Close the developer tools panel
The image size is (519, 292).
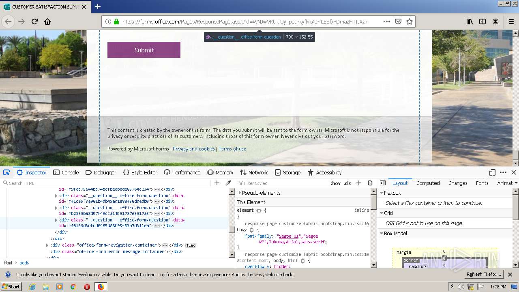(514, 172)
